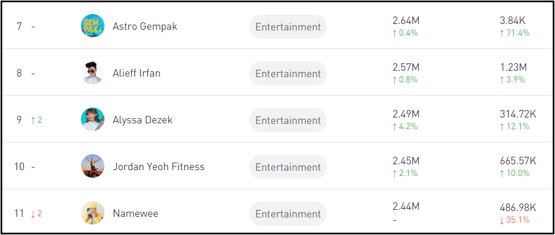Open Alieff Irfan channel link
The image size is (555, 235).
point(136,73)
